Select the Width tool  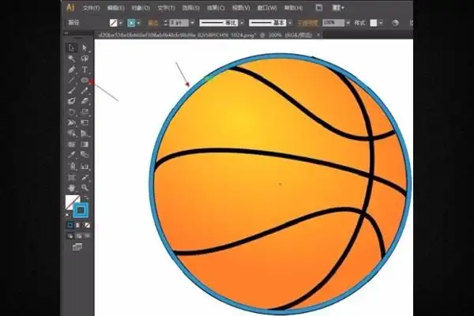click(x=72, y=122)
